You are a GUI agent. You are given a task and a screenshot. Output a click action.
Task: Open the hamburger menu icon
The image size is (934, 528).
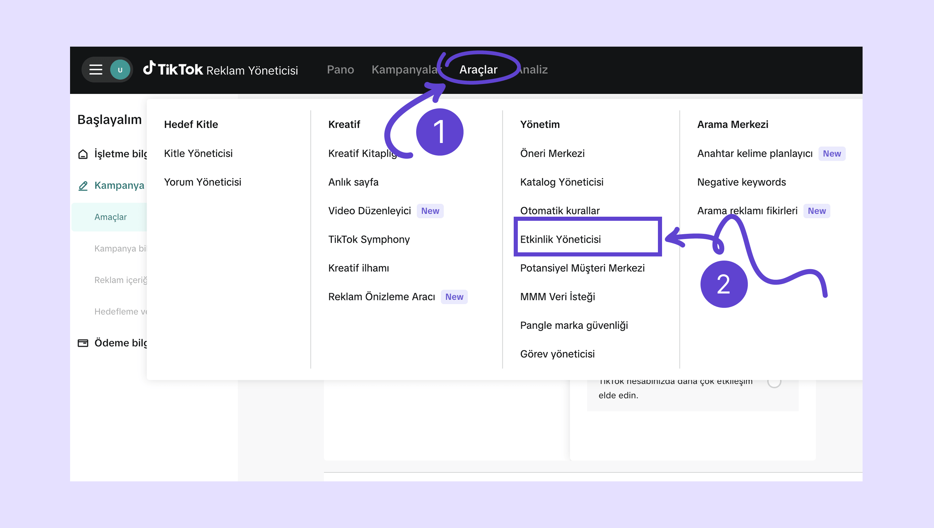(x=96, y=70)
